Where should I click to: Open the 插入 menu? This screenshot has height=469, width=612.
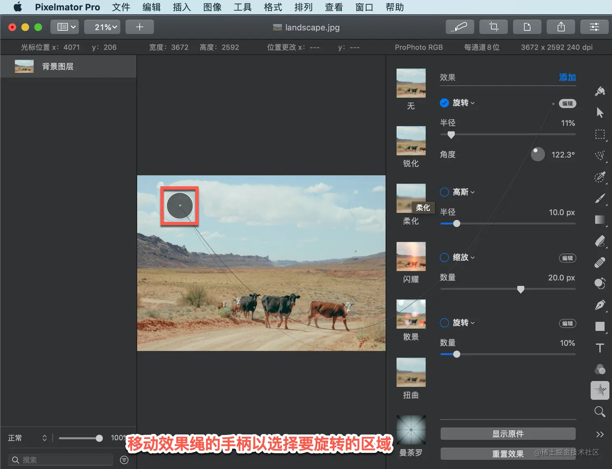(182, 7)
